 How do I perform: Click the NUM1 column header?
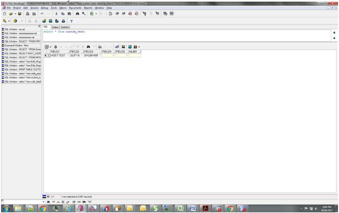pyautogui.click(x=134, y=52)
